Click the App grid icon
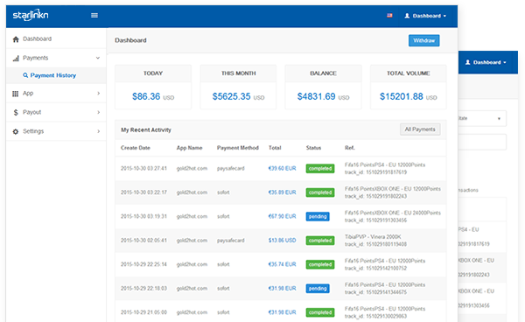Screen dimensions: 525x322 point(16,94)
